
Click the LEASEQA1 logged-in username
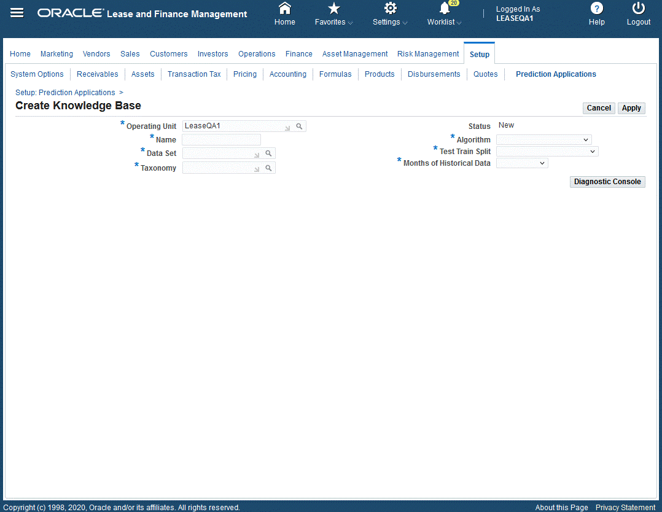tap(514, 18)
